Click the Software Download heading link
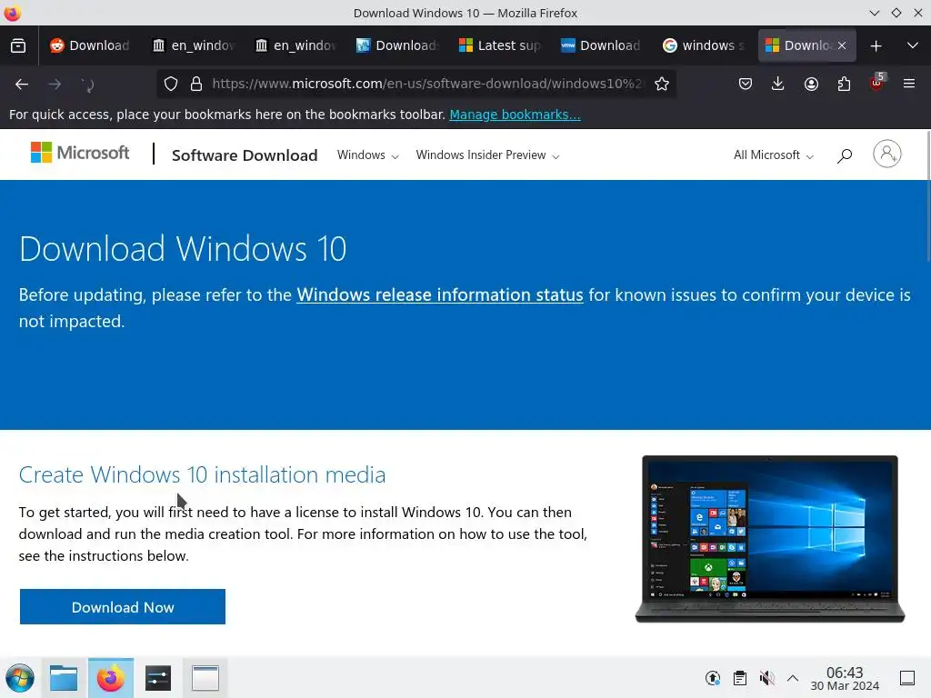This screenshot has width=931, height=698. tap(245, 155)
